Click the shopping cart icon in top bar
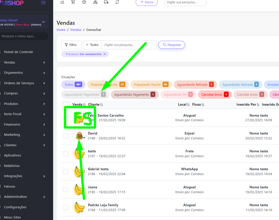Image resolution: width=279 pixels, height=220 pixels. pos(73,2)
